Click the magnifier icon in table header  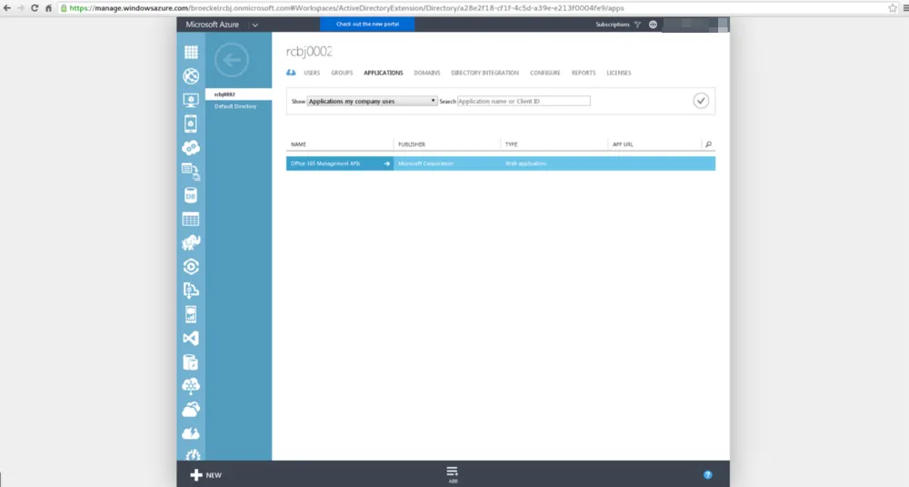point(708,144)
